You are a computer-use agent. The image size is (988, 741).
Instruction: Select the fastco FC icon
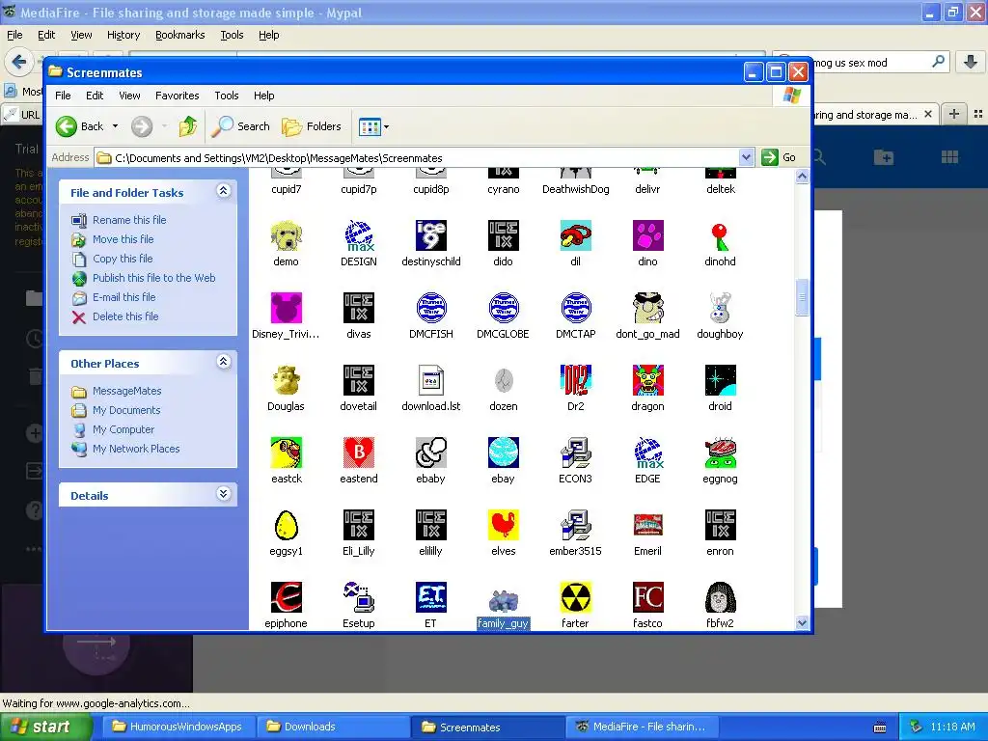pos(647,598)
